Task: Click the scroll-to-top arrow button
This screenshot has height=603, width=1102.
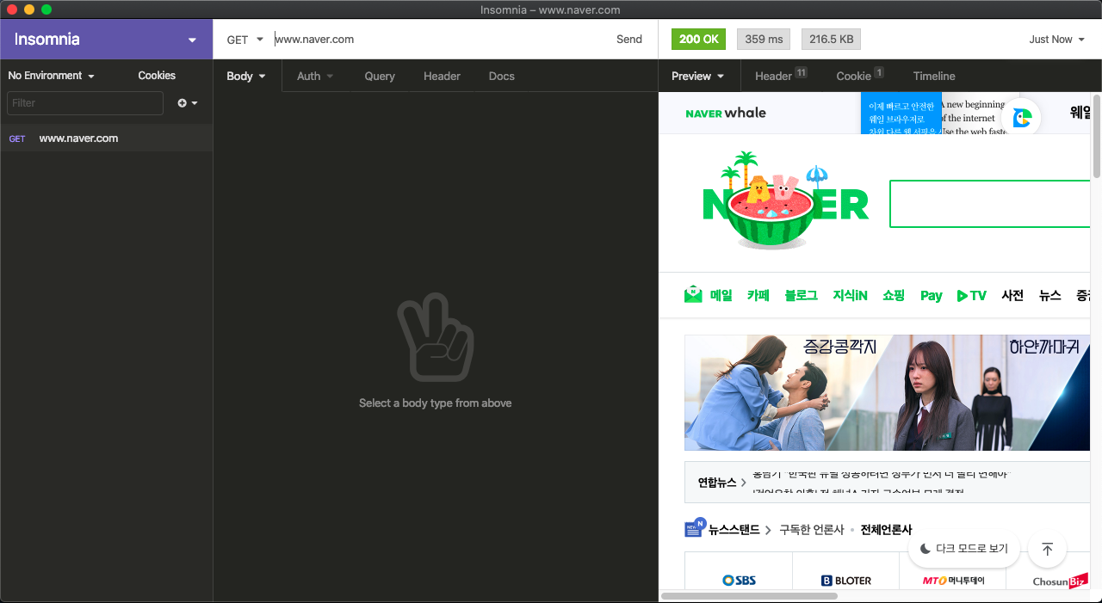Action: pos(1047,549)
